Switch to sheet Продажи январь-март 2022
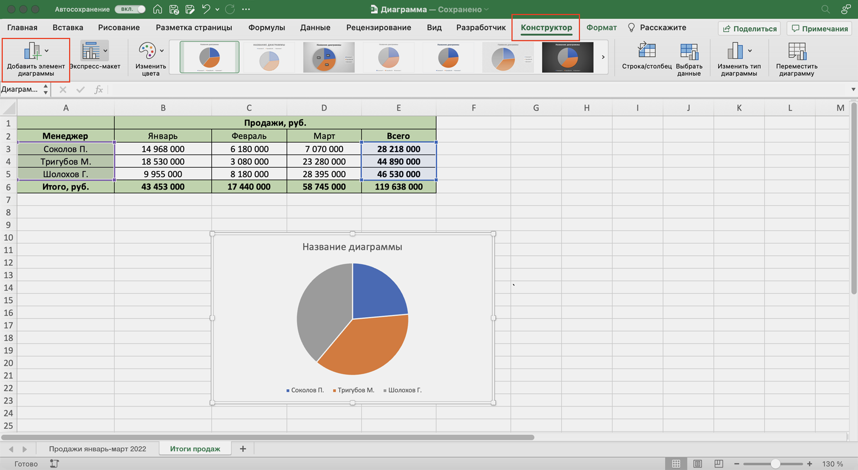858x470 pixels. coord(97,449)
